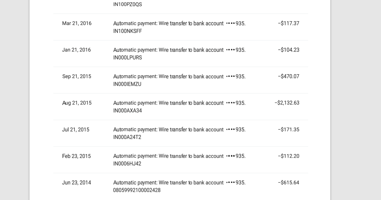Screen dimensions: 381x200
Task: Open the Jun 23, 2014 payment entry
Action: coord(180,186)
